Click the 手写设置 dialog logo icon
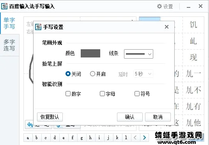 (x=38, y=27)
